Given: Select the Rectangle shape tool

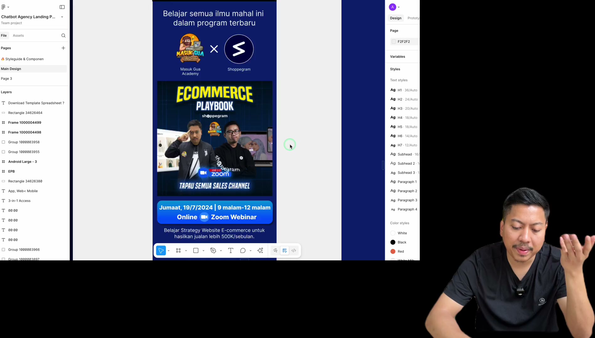Looking at the screenshot, I should [x=196, y=251].
